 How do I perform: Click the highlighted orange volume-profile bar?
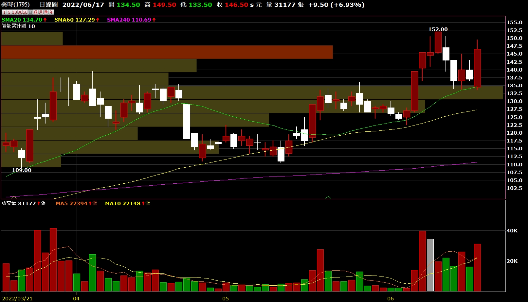[x=167, y=52]
